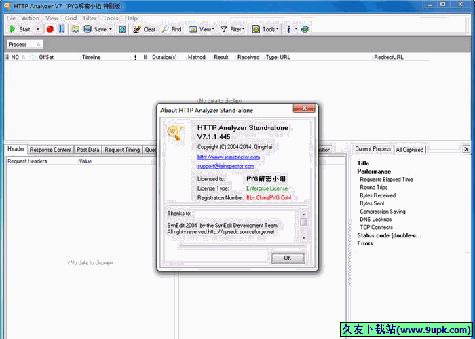Sort by the NO column header

tap(18, 57)
